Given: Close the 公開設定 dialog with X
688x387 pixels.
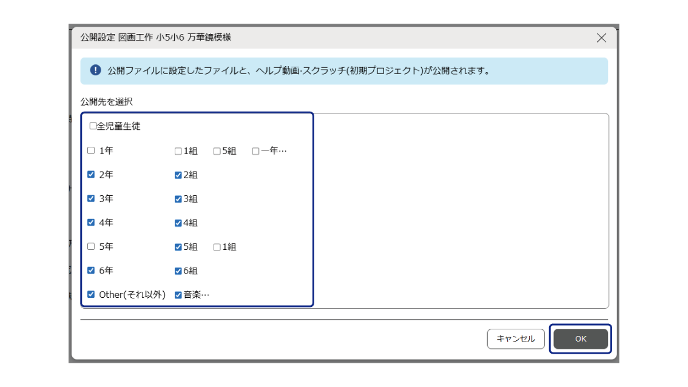Looking at the screenshot, I should 601,38.
